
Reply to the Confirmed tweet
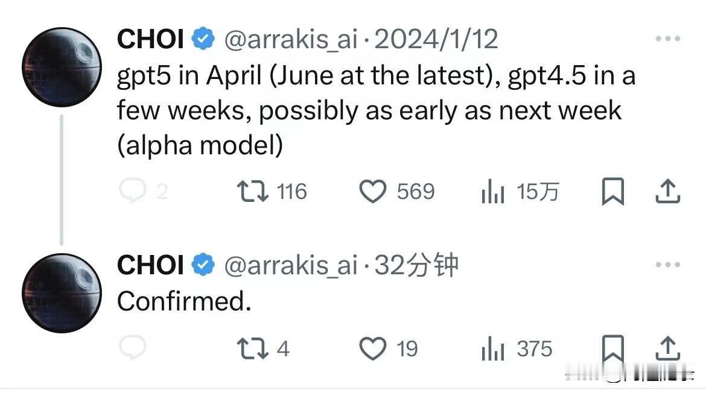[132, 348]
